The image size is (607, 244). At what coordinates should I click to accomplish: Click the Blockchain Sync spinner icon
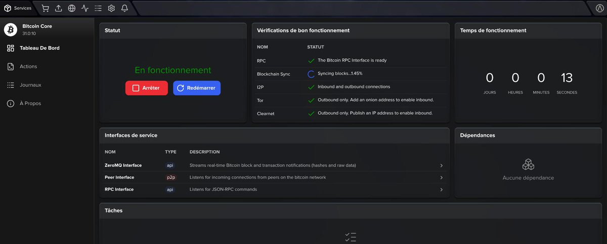[x=311, y=74]
